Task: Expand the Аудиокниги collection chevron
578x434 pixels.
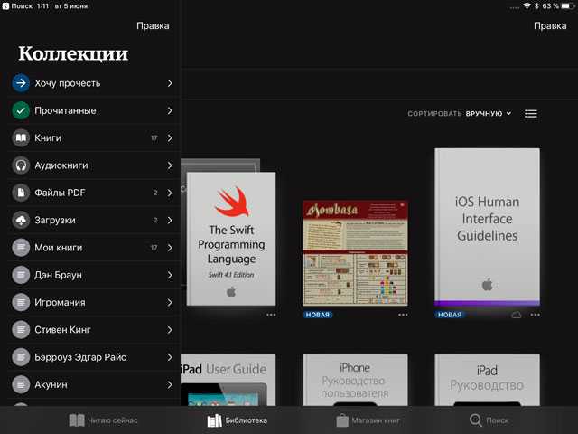Action: point(170,165)
